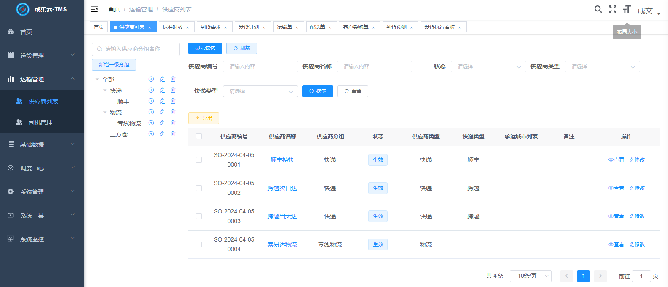This screenshot has height=287, width=668.
Task: Open the search magnifier in top bar
Action: (598, 9)
